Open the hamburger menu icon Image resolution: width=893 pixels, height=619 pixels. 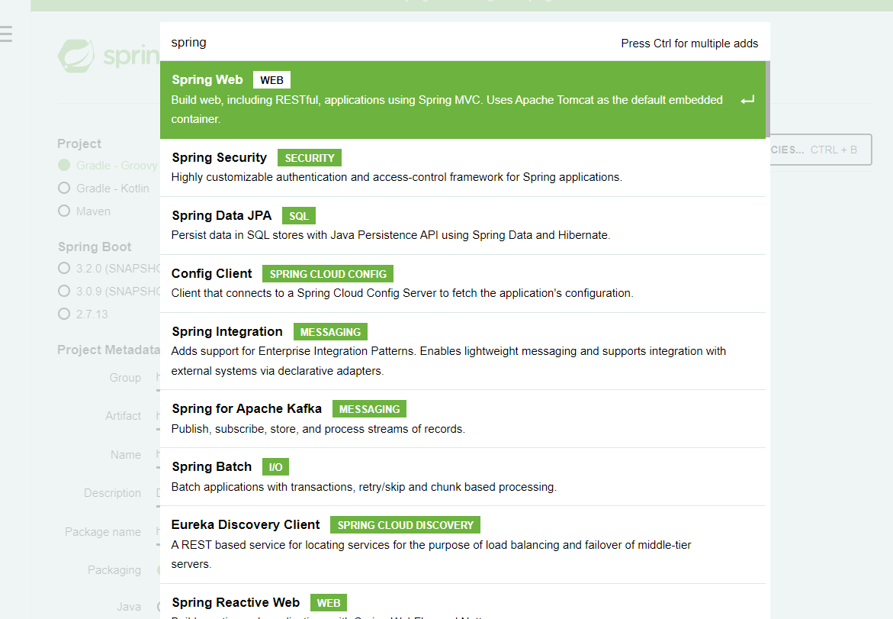click(x=5, y=34)
